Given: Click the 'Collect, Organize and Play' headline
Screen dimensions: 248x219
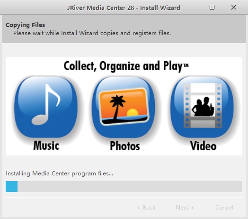Looking at the screenshot, I should [x=126, y=66].
